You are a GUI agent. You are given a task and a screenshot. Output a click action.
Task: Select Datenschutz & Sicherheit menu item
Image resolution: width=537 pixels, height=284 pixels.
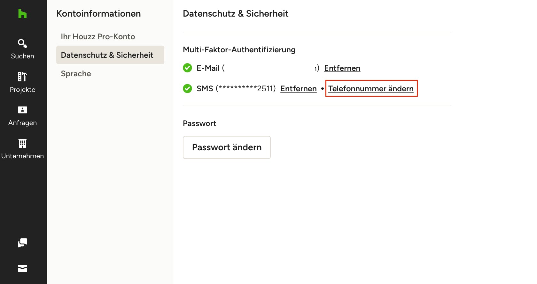point(110,55)
